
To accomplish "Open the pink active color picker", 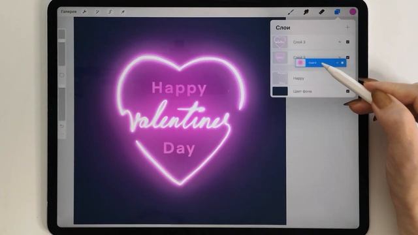I will point(353,12).
